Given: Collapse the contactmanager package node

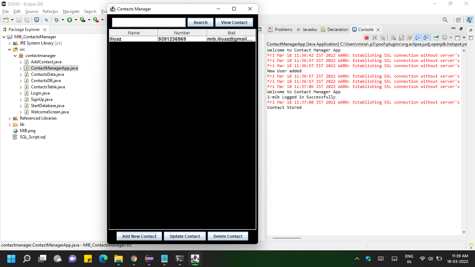Looking at the screenshot, I should [x=15, y=55].
